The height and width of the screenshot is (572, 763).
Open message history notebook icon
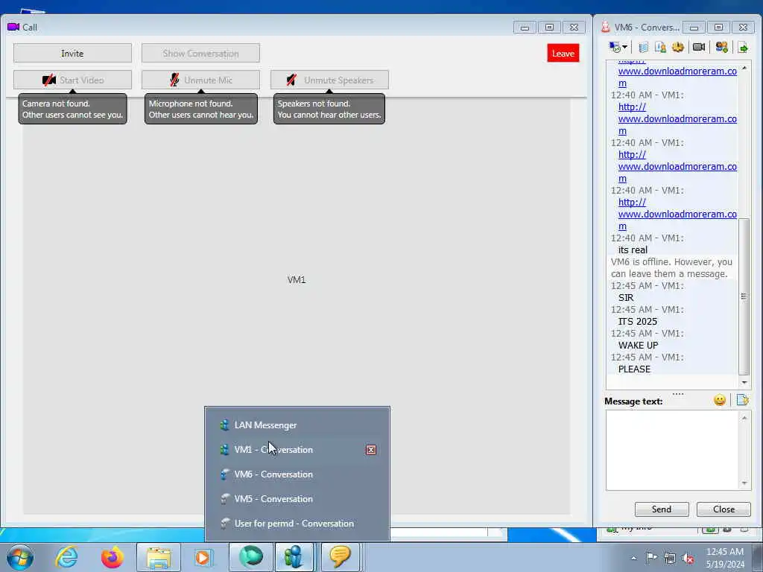[643, 47]
